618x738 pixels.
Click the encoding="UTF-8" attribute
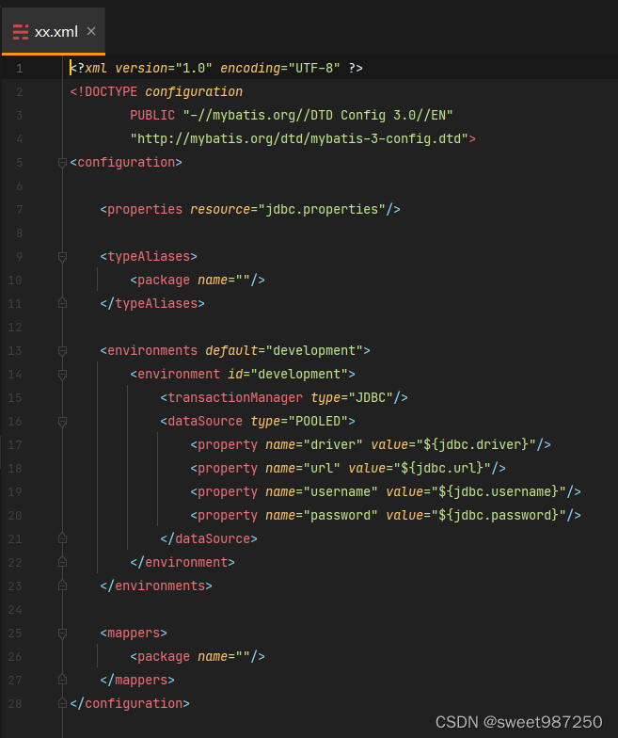pos(280,68)
